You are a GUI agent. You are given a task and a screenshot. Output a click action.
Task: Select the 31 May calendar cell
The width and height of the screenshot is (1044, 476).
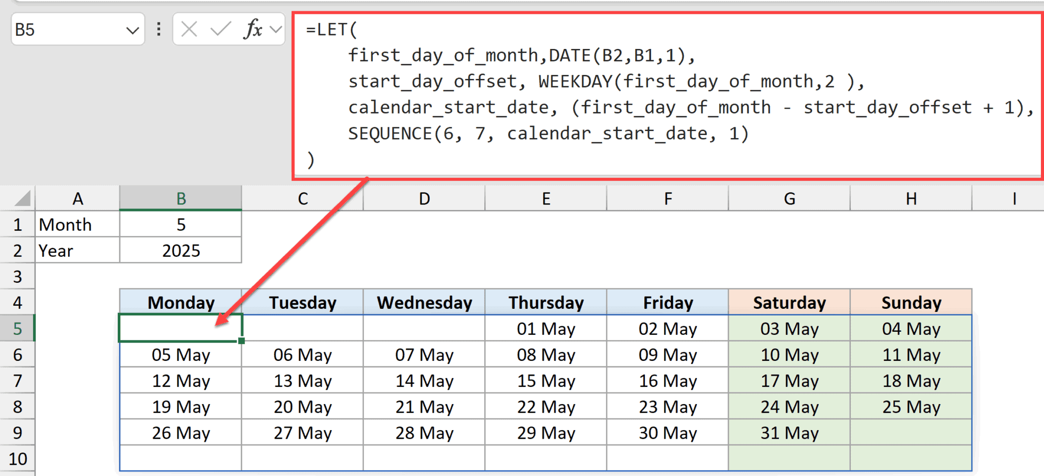tap(789, 433)
